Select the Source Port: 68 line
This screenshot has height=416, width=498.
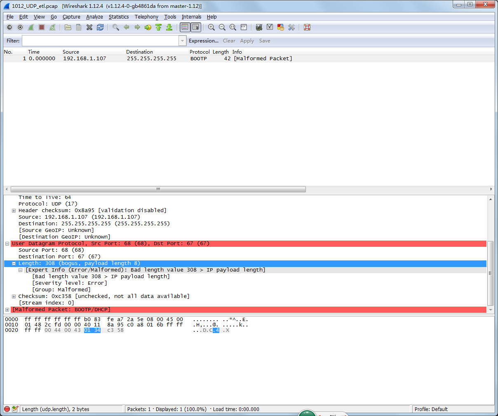click(51, 250)
